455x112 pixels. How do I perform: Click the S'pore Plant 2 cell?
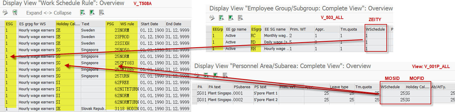tap(265, 100)
